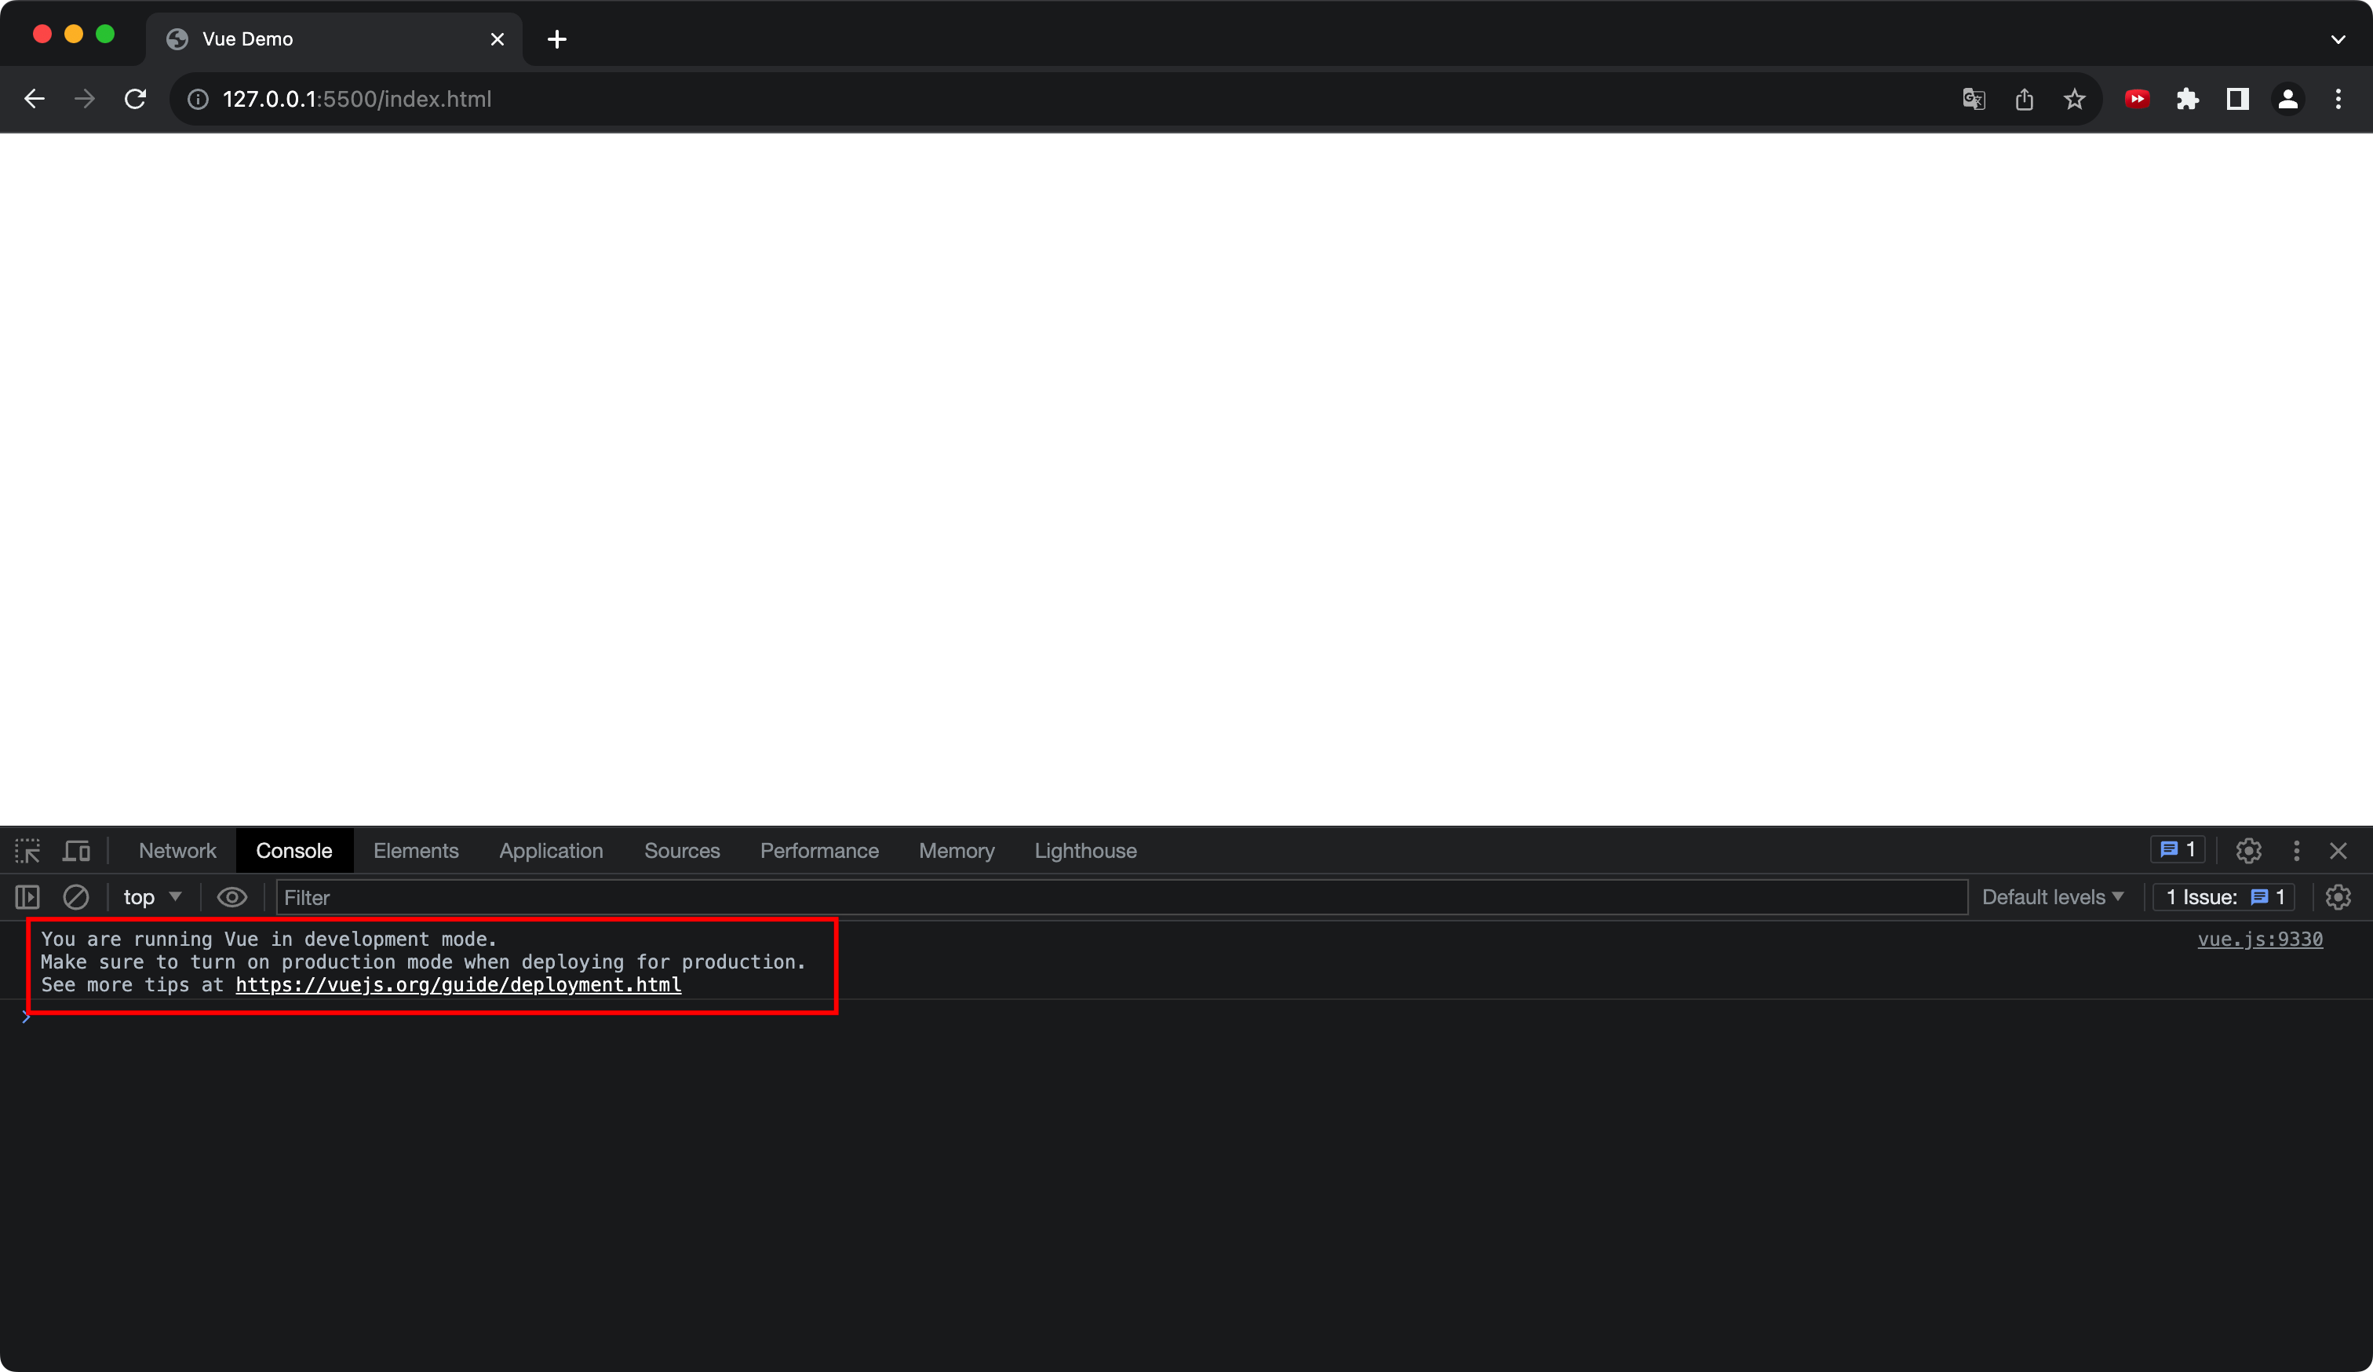2373x1372 pixels.
Task: Bookmark the page with the star icon
Action: pyautogui.click(x=2075, y=99)
